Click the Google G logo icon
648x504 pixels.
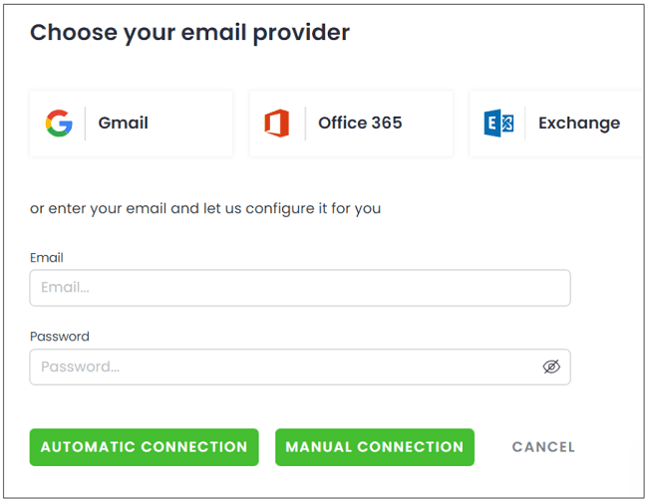[x=59, y=124]
